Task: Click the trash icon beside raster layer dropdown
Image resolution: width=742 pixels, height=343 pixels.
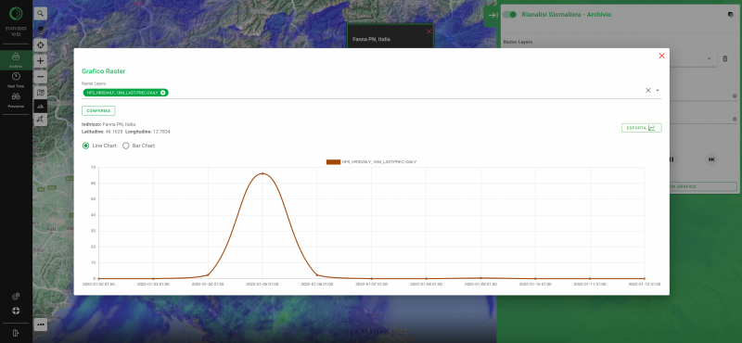Action: (724, 58)
